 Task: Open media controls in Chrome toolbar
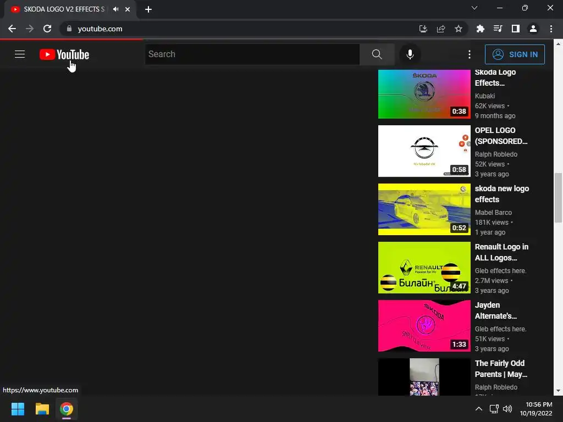498,29
